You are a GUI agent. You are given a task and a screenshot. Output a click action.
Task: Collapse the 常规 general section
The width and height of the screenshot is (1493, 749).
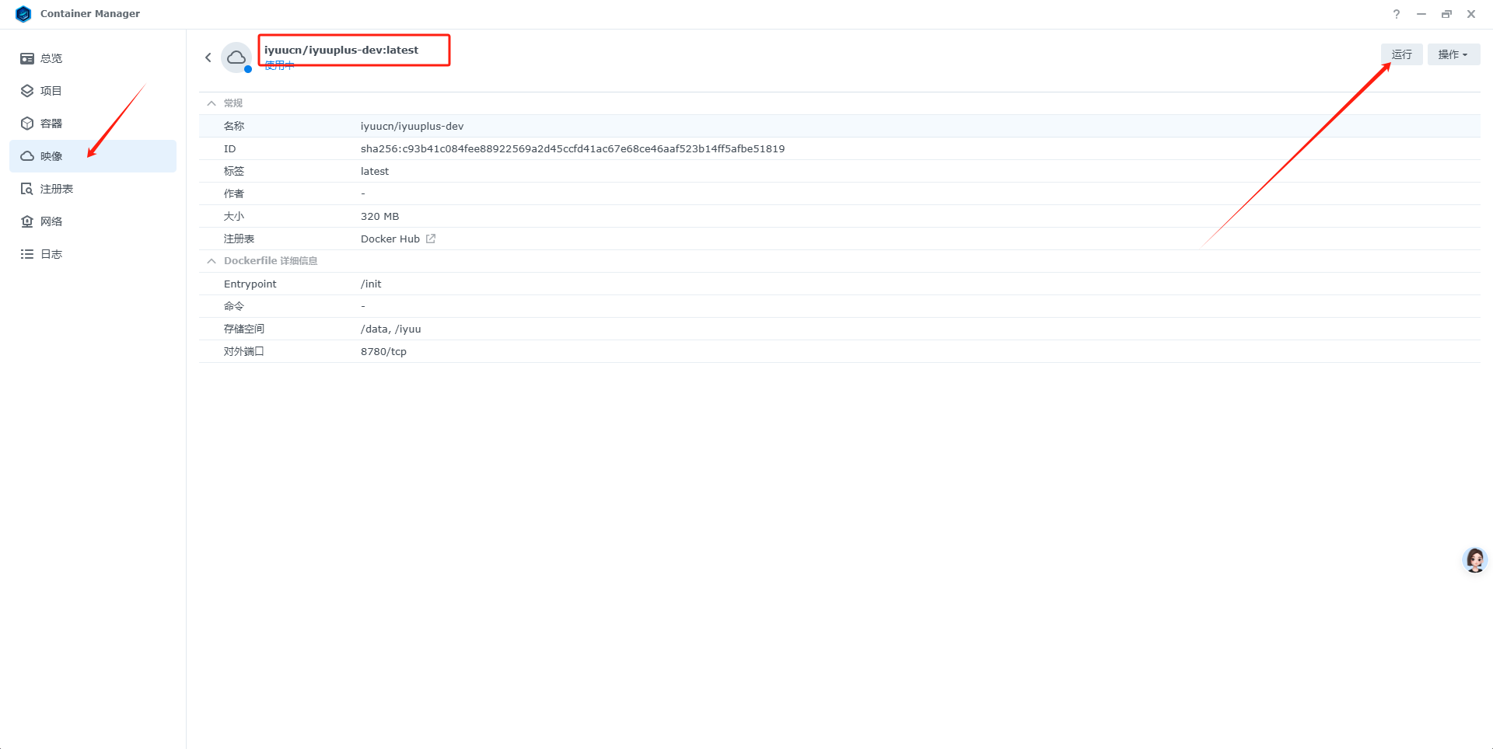pyautogui.click(x=212, y=103)
